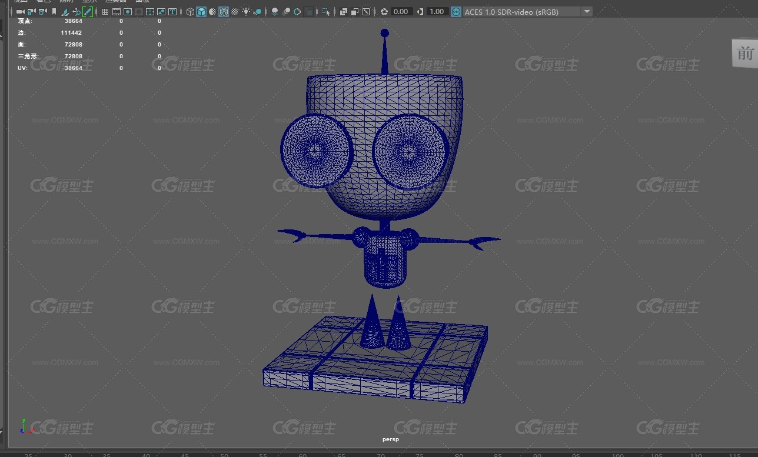Click Use Default Material icon
The width and height of the screenshot is (758, 457).
click(212, 12)
